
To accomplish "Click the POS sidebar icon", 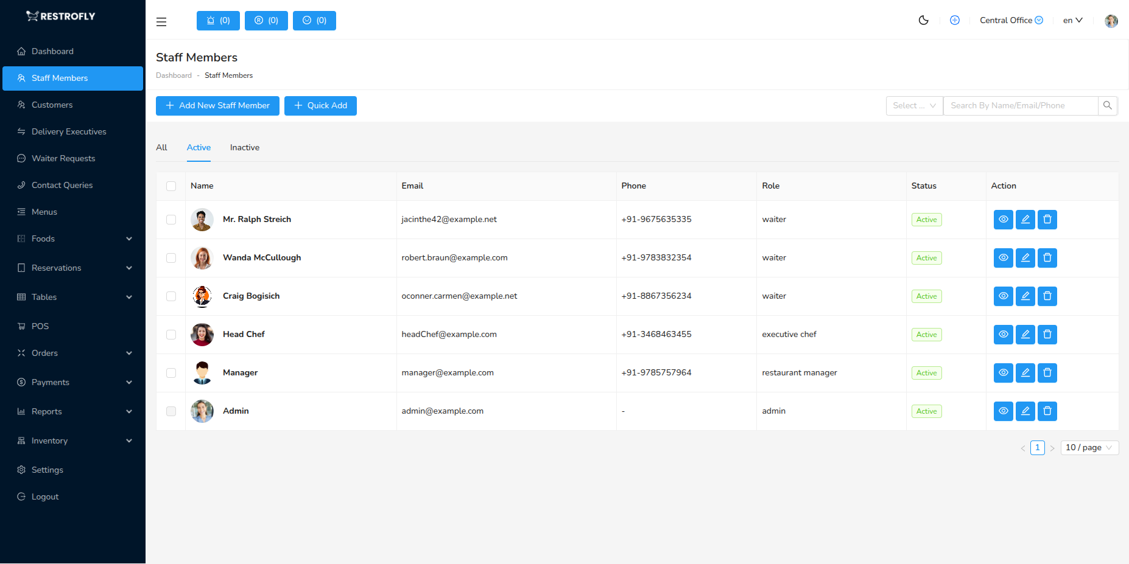I will (21, 326).
